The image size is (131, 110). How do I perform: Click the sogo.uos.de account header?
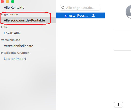click(10, 14)
